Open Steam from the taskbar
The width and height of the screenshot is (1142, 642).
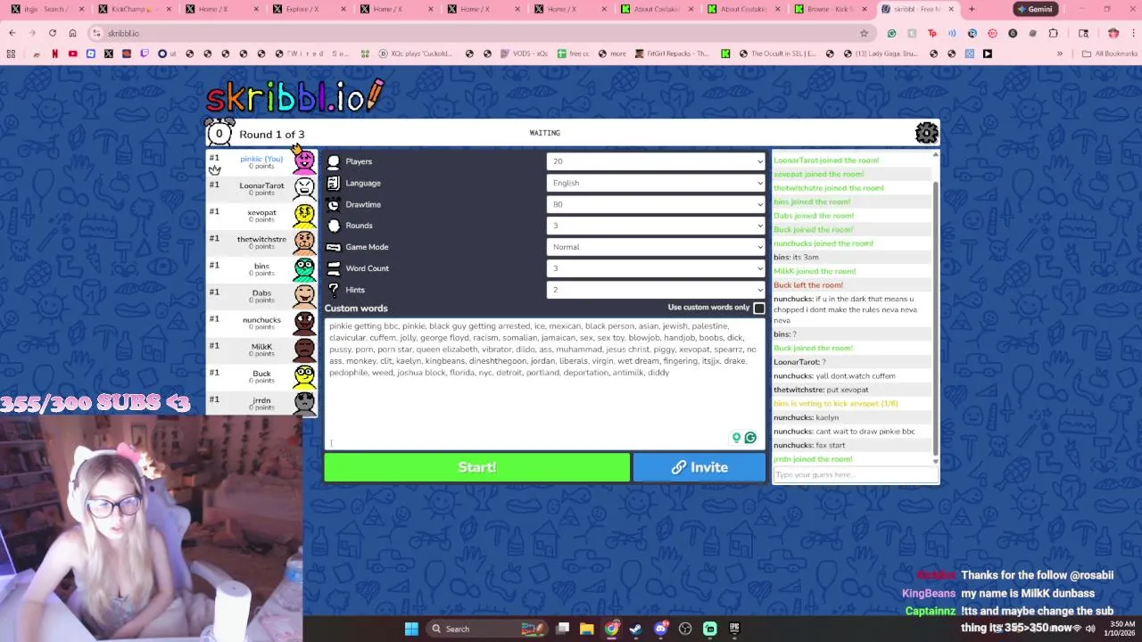(x=635, y=629)
